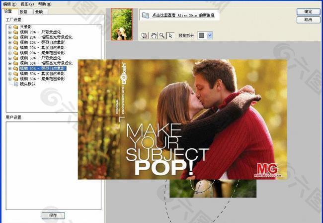
Task: Click the Alien Skin news icon
Action: click(x=146, y=15)
